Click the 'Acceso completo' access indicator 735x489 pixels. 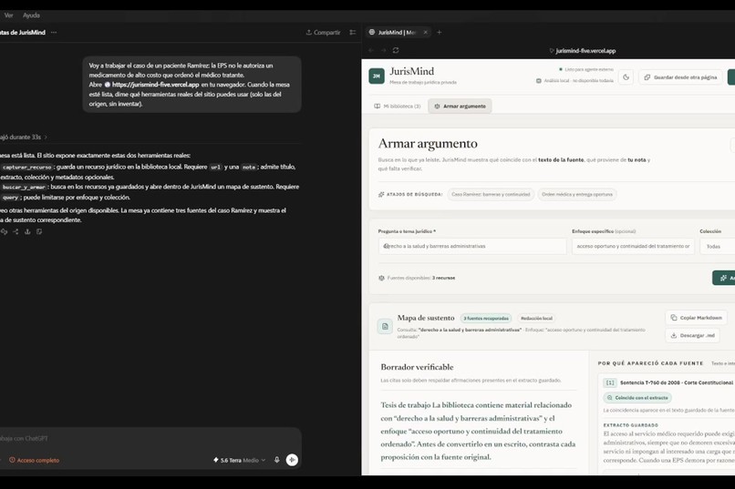[x=35, y=461]
